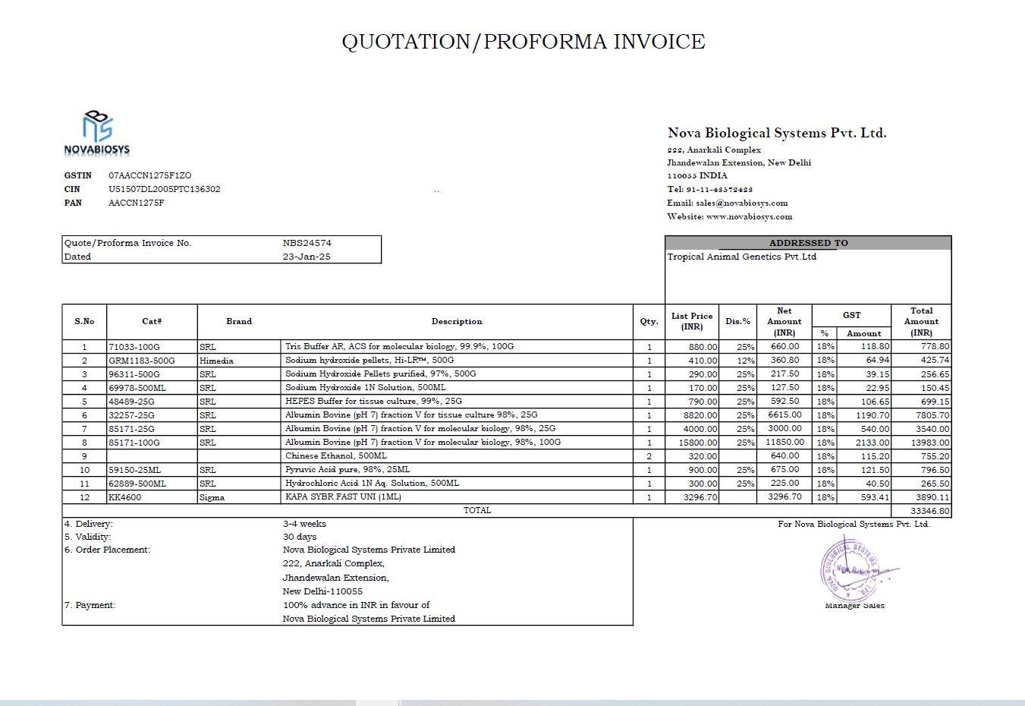Click the Novabiosys logo
This screenshot has width=1025, height=706.
(96, 133)
